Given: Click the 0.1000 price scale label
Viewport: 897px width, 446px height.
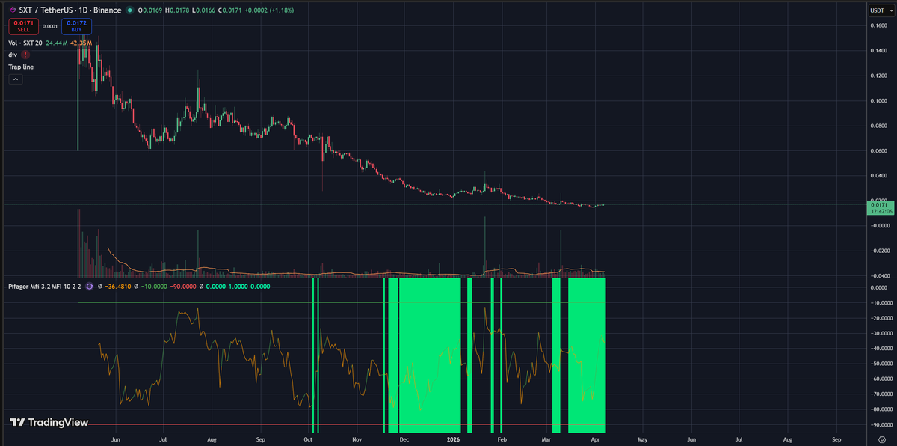Looking at the screenshot, I should pos(880,100).
